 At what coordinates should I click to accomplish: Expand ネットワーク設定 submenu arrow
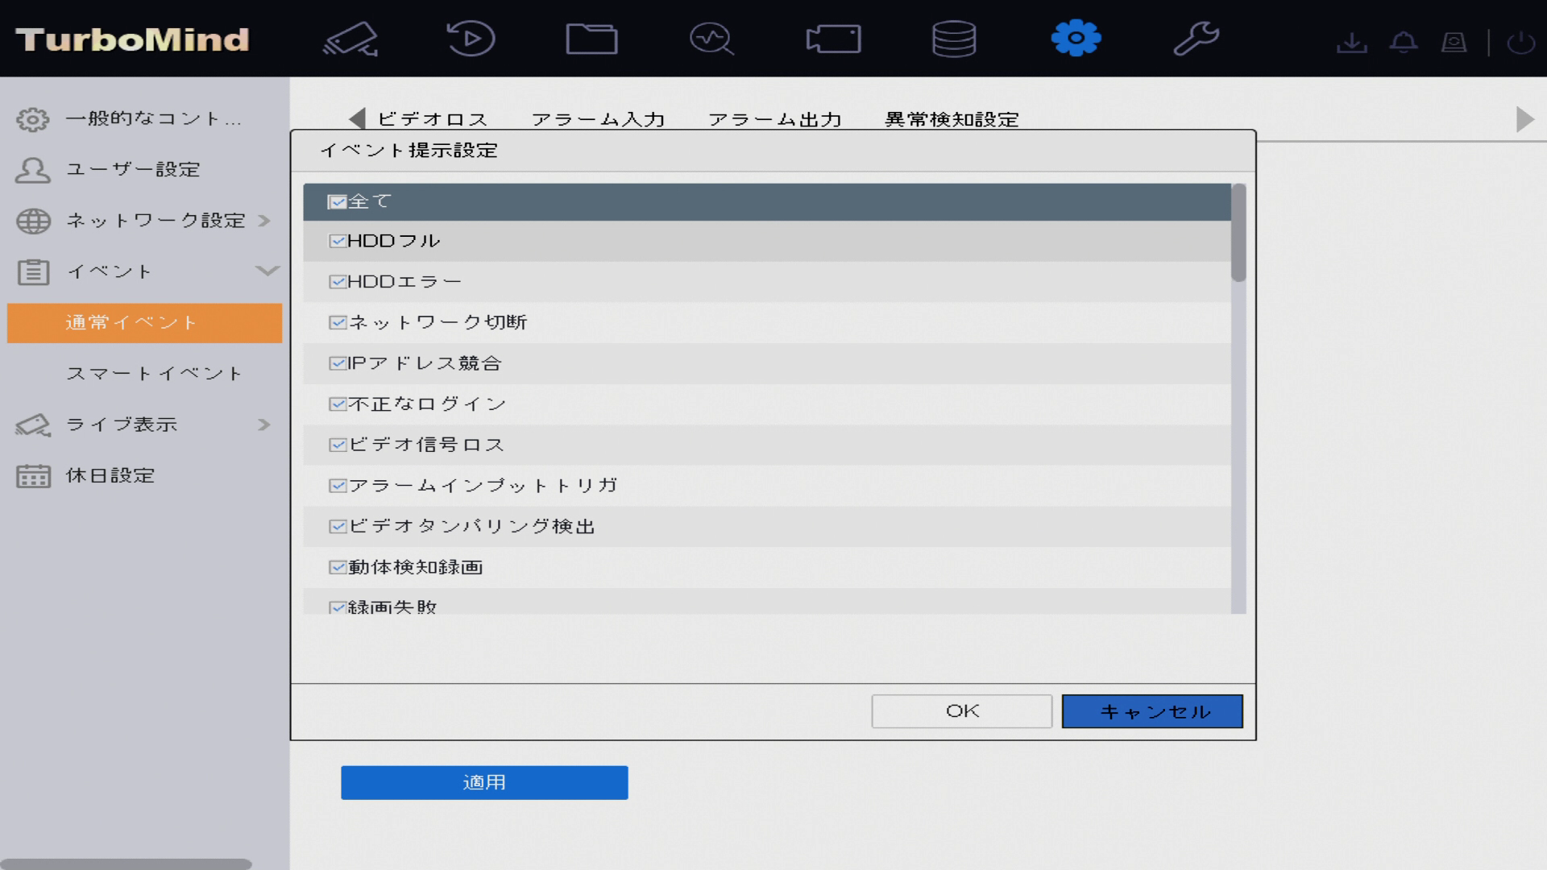[263, 221]
